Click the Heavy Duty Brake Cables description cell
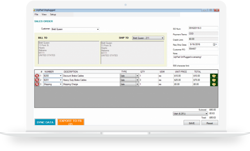The height and width of the screenshot is (151, 250). (91, 80)
